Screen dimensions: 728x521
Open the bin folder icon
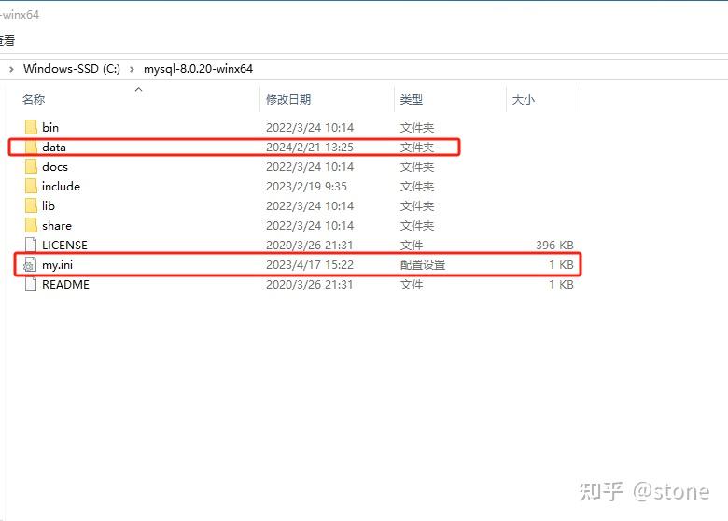[31, 127]
